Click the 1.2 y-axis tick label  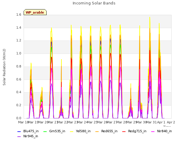click(x=19, y=41)
